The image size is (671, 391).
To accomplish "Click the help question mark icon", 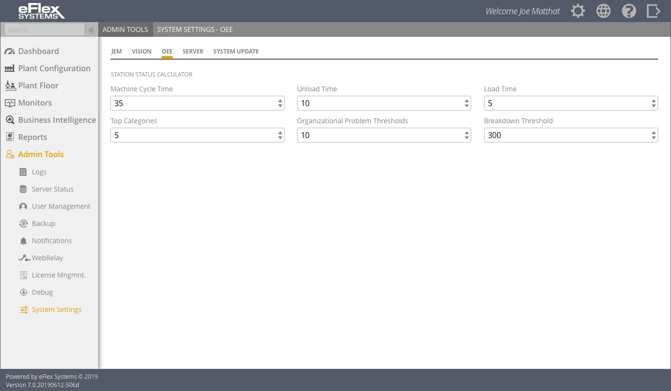I will click(x=629, y=11).
